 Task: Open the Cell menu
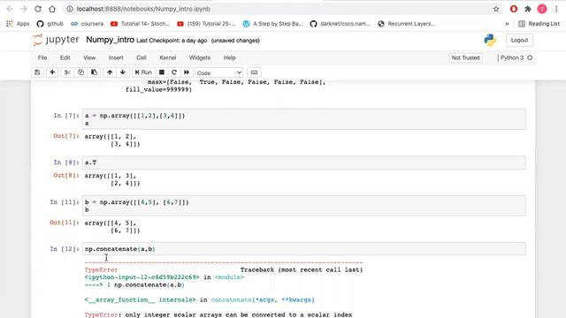[x=141, y=57]
